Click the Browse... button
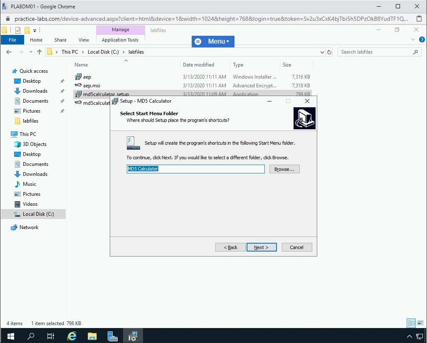Screen dimensions: 427x343 point(284,169)
